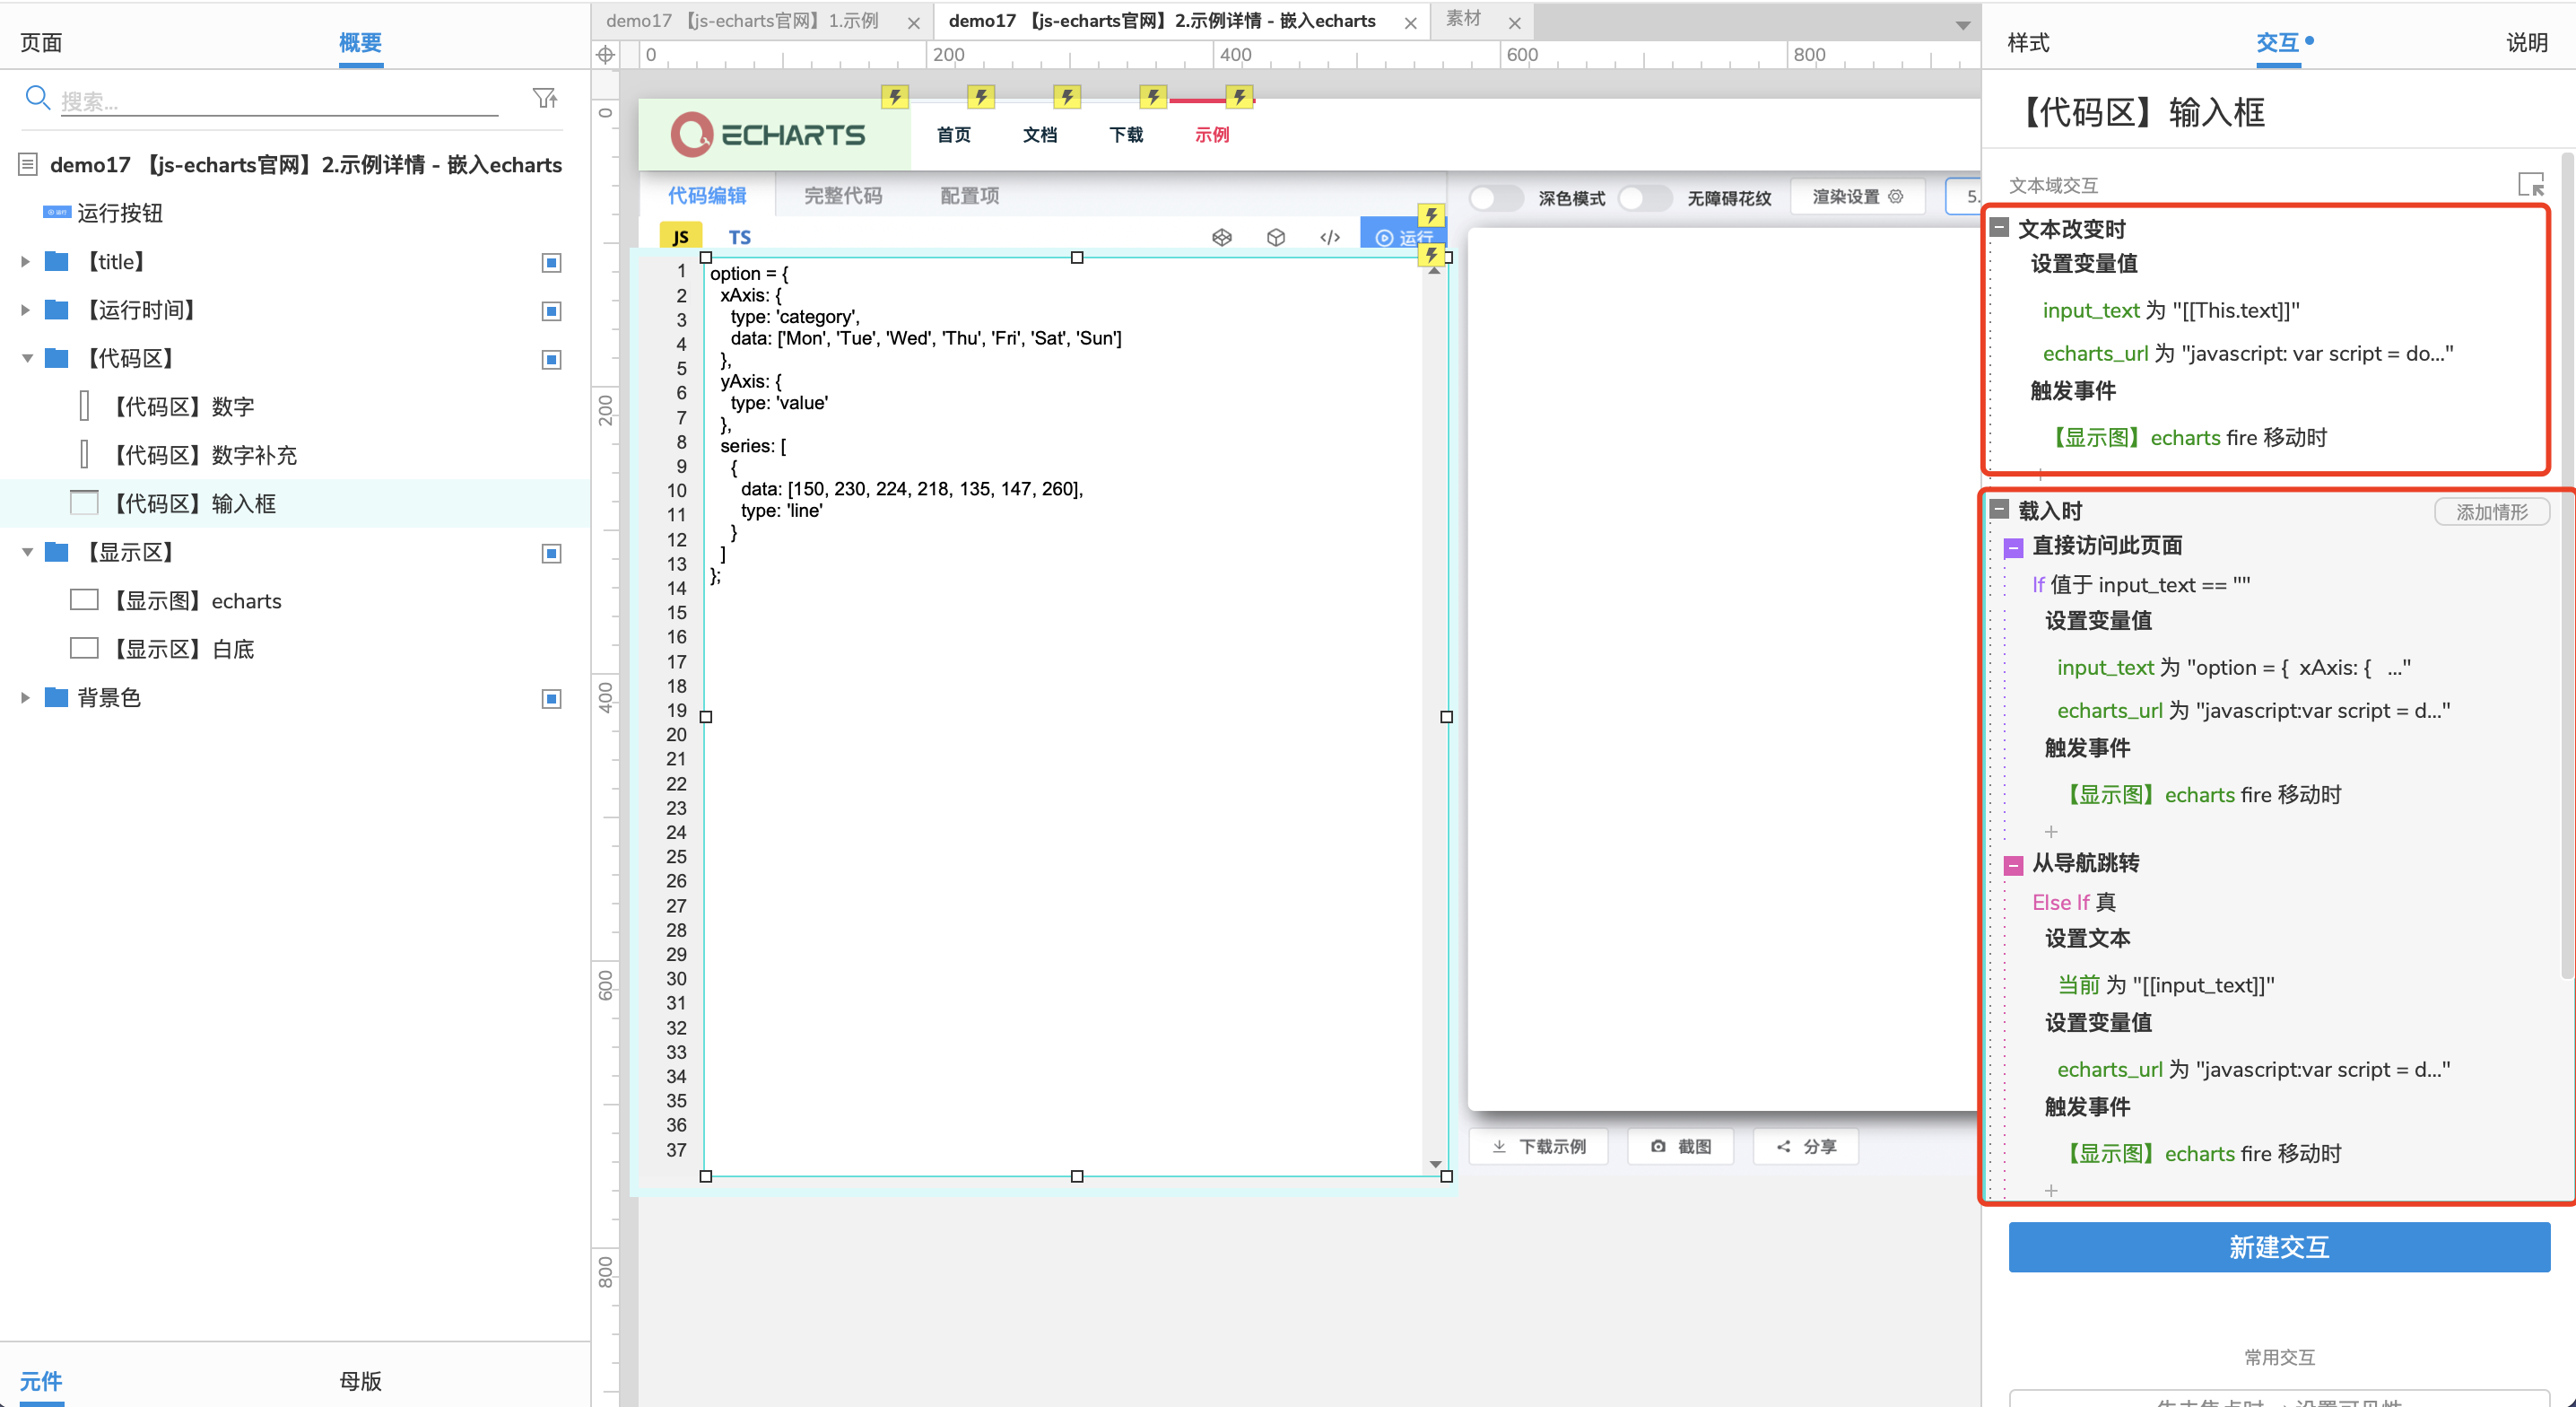Click scroll-down arrow of code textarea scrollbar

(1435, 1164)
